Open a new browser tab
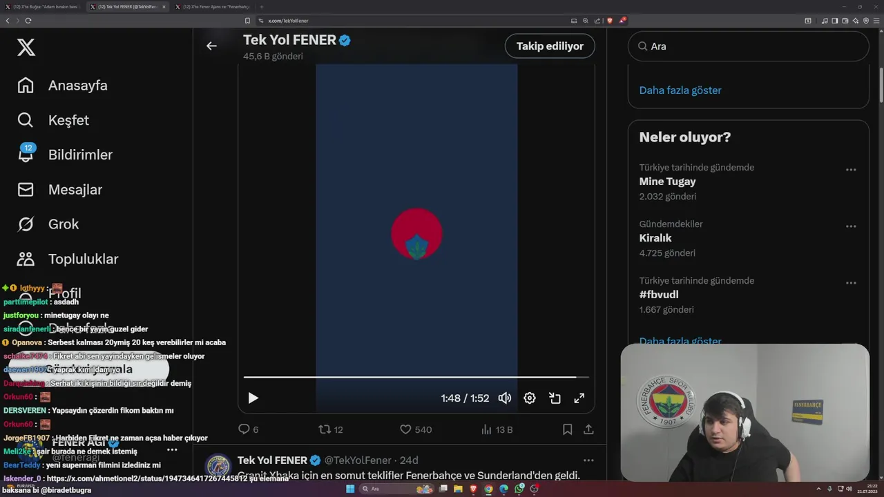This screenshot has width=884, height=497. pos(262,7)
